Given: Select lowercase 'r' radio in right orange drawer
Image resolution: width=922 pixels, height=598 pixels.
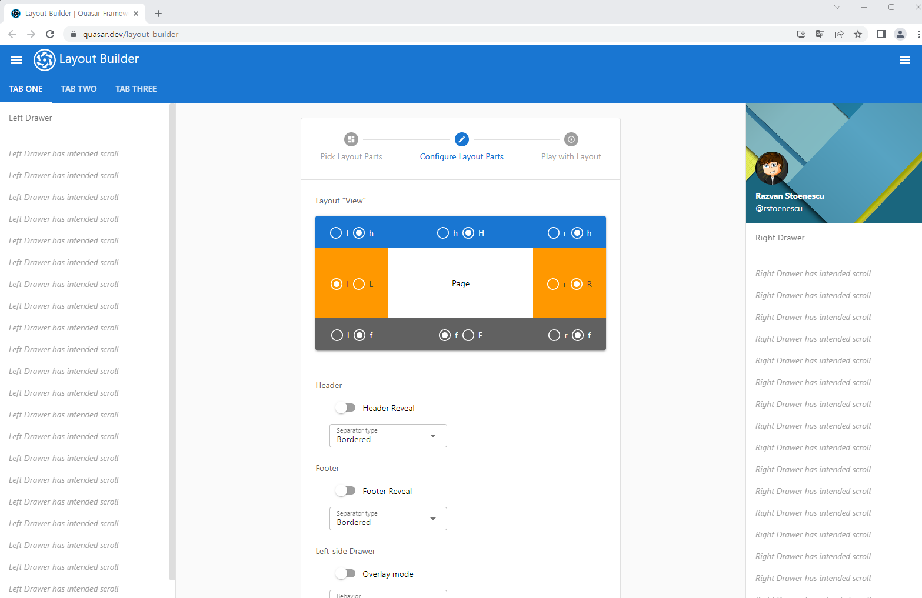Looking at the screenshot, I should point(553,284).
